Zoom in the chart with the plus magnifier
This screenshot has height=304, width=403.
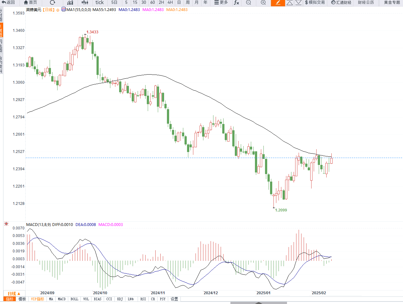pyautogui.click(x=263, y=3)
